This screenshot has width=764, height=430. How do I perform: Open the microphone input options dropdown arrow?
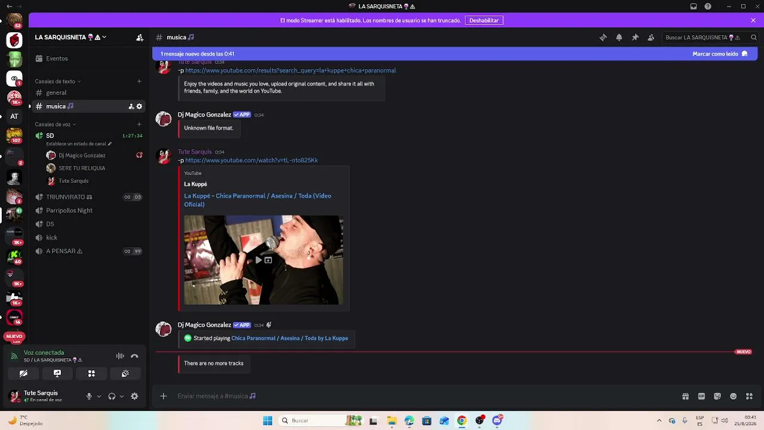(99, 396)
